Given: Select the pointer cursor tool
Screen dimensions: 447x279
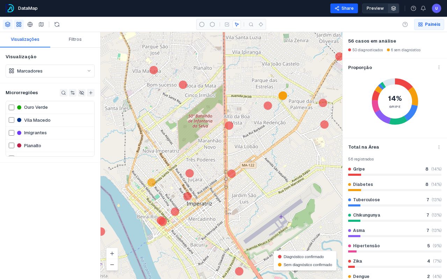Looking at the screenshot, I should (x=237, y=24).
